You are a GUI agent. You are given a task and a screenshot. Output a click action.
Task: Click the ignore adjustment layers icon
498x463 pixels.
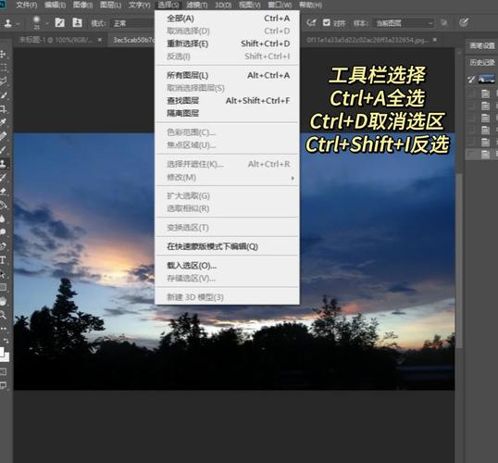[x=444, y=23]
